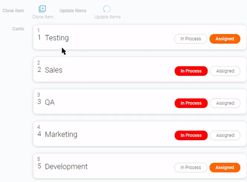Select the Marketing card title
The image size is (247, 182).
[x=61, y=134]
